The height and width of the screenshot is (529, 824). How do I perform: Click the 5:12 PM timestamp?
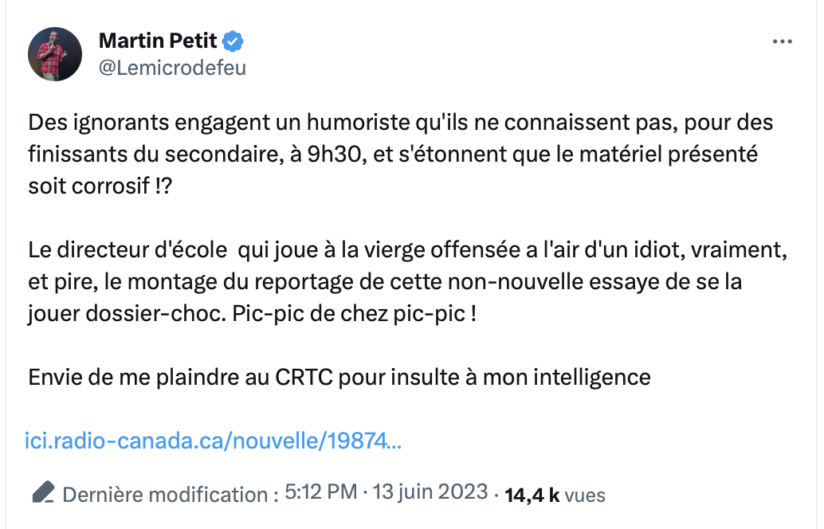point(320,492)
